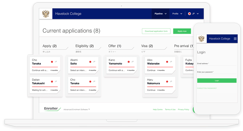This screenshot has width=243, height=131.
Task: Open Akemi Saito application card
Action: point(83,65)
